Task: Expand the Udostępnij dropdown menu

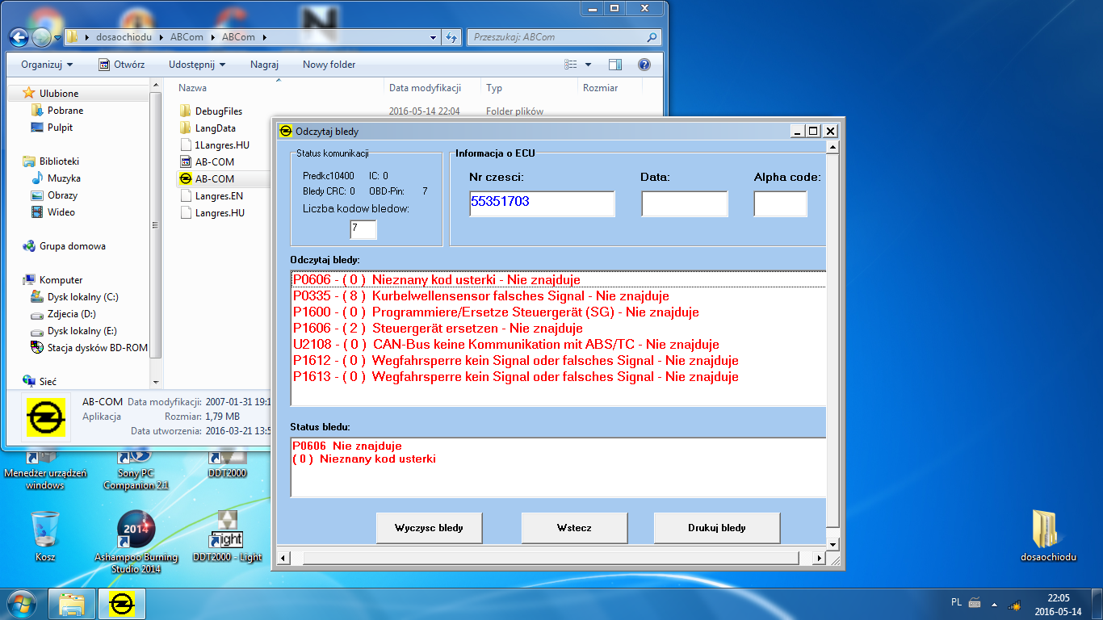Action: [197, 65]
